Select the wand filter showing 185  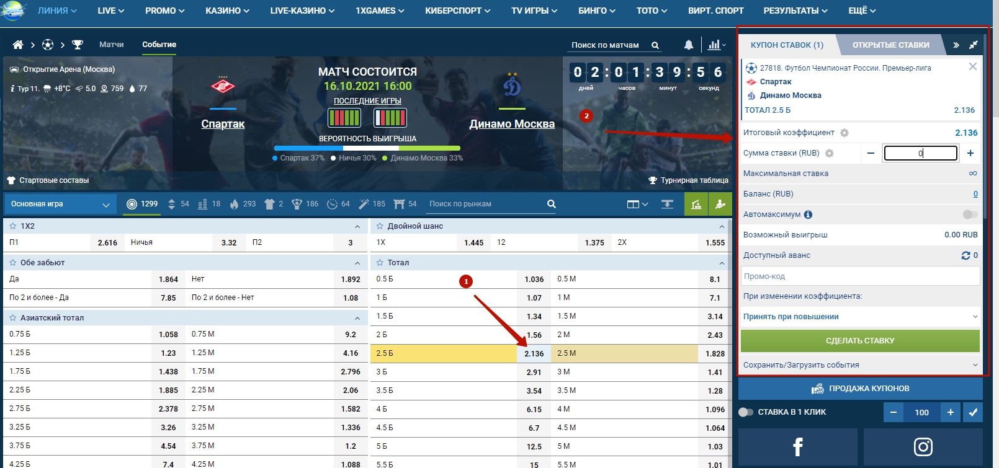[372, 204]
